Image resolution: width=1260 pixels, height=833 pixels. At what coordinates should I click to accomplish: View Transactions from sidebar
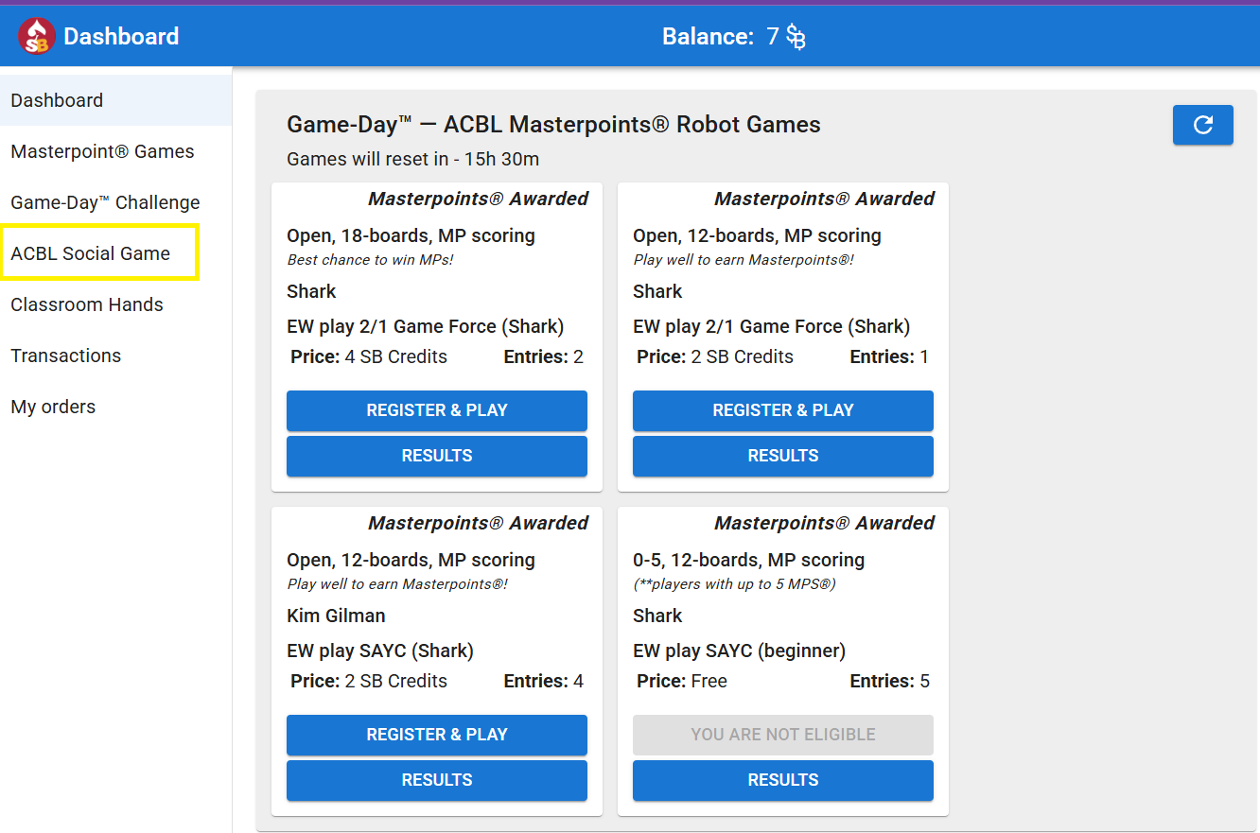pyautogui.click(x=115, y=356)
